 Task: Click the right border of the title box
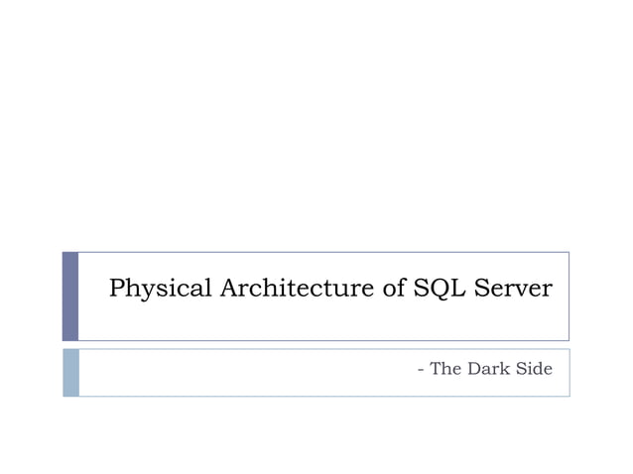coord(569,296)
